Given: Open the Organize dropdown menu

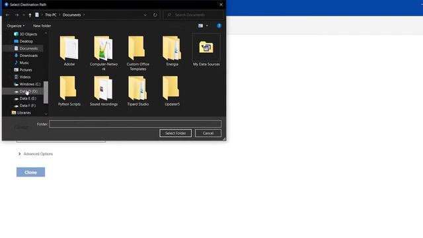Looking at the screenshot, I should [16, 26].
